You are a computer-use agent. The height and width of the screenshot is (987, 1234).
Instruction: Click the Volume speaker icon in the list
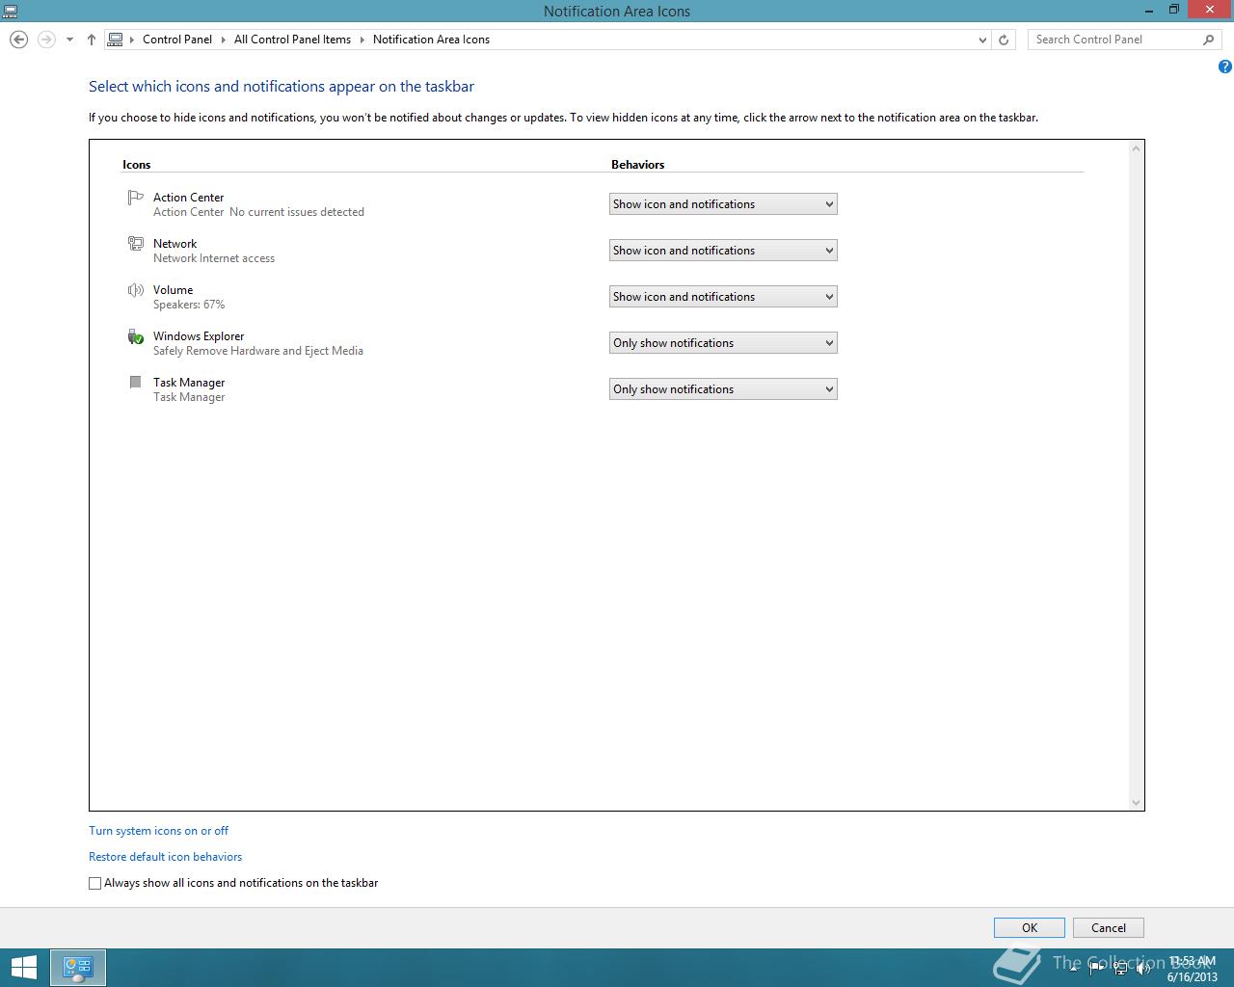136,290
